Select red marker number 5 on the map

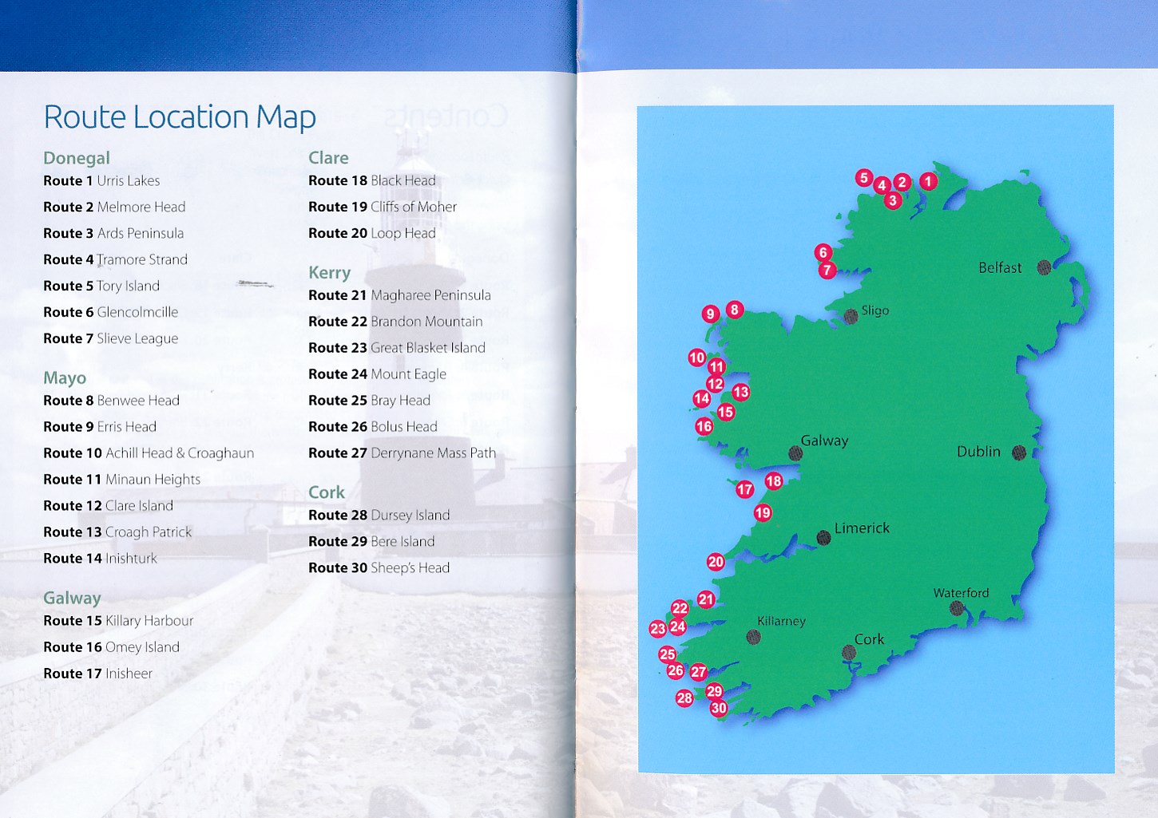pos(863,178)
